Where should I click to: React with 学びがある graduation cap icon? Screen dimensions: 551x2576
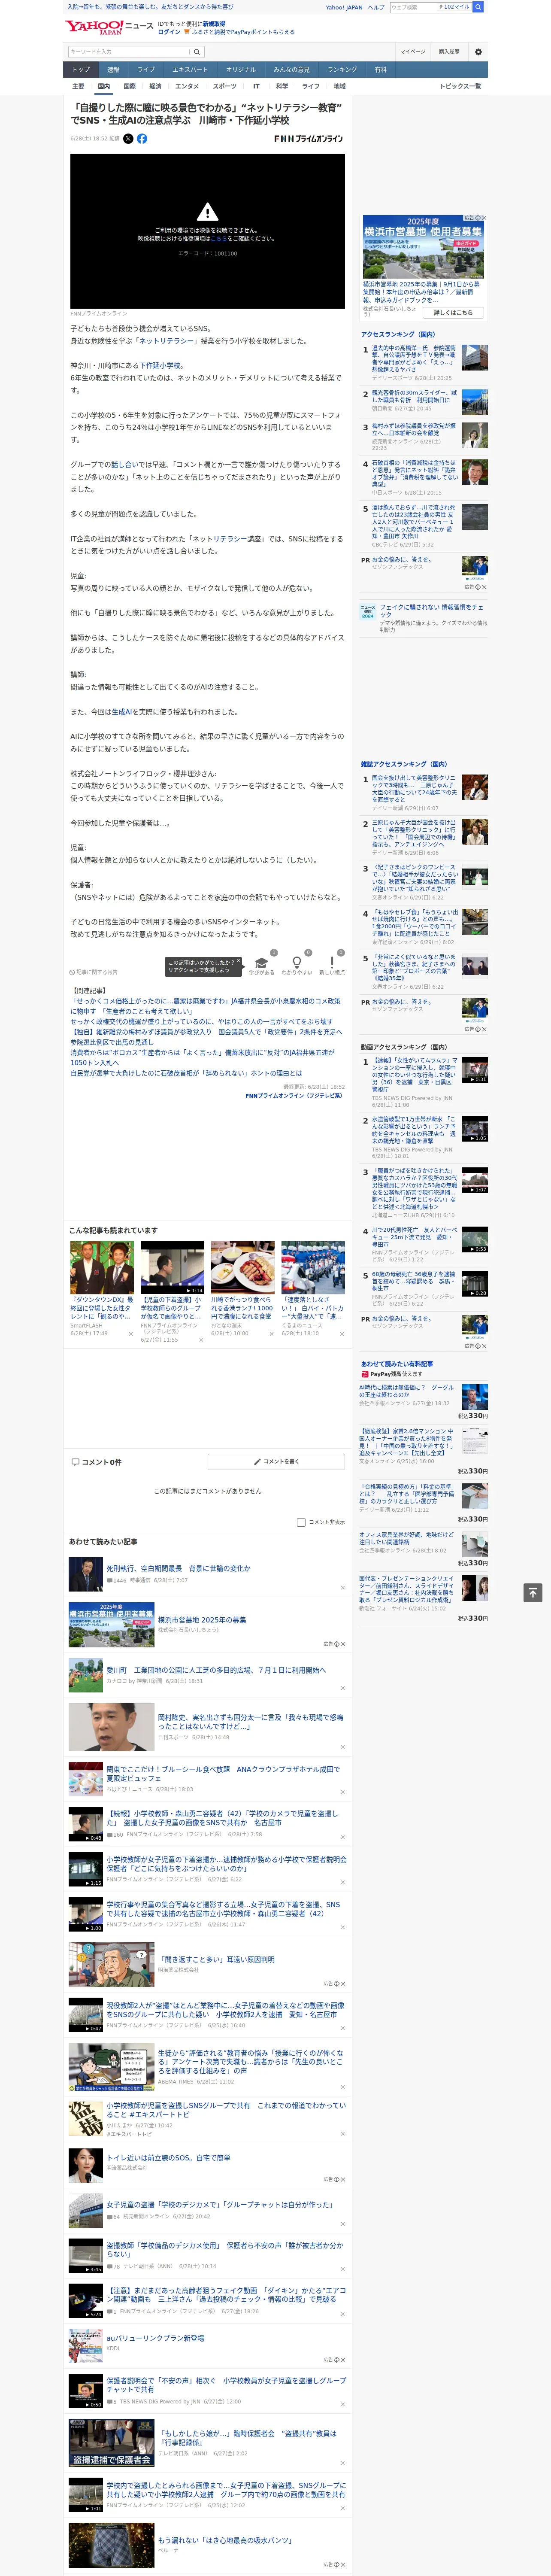(x=262, y=963)
